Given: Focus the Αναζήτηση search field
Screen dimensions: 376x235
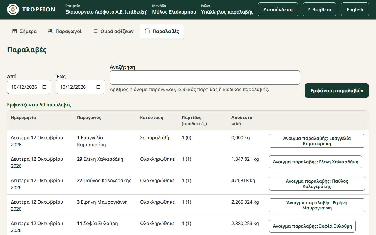Looking at the screenshot, I should [205, 78].
